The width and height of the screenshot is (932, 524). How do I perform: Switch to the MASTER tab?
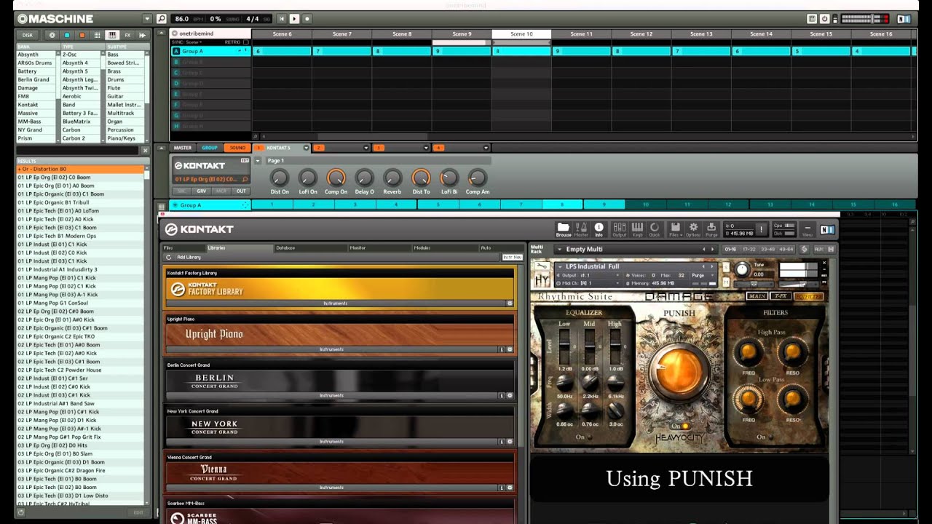click(183, 148)
